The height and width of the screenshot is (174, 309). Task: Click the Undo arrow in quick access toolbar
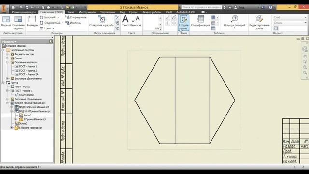click(32, 7)
